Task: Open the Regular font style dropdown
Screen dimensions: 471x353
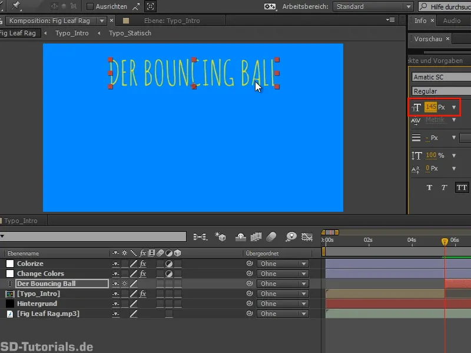Action: (441, 91)
